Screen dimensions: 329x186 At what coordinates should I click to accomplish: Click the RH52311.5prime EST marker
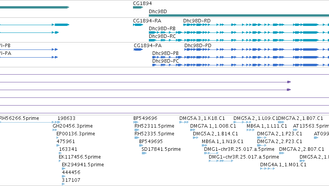pos(137,130)
